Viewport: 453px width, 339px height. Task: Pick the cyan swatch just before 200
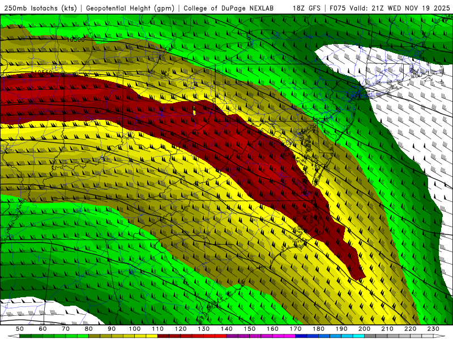click(x=358, y=336)
